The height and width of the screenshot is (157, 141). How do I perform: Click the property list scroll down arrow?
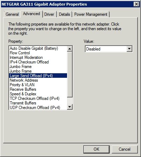(70, 107)
